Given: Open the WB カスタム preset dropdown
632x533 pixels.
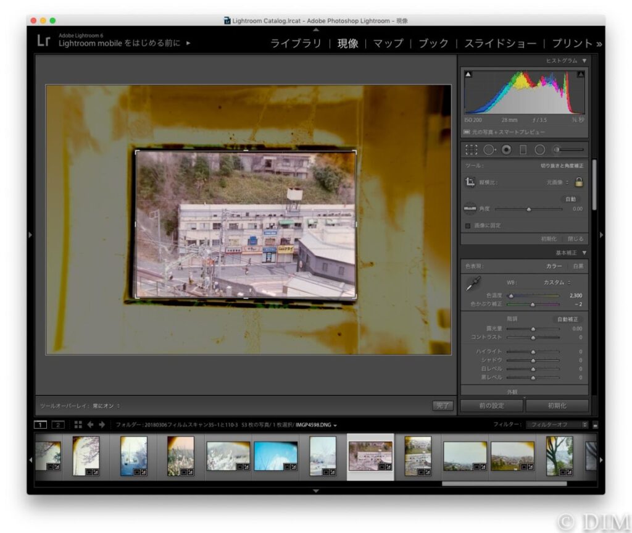Looking at the screenshot, I should click(555, 282).
